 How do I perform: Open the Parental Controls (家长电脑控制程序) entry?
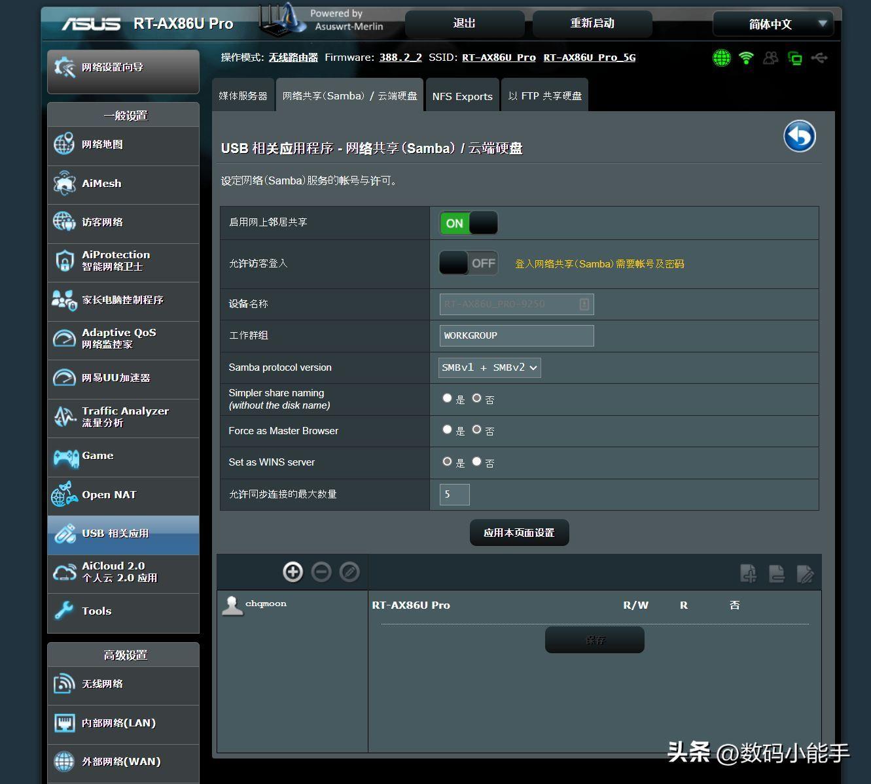click(123, 301)
